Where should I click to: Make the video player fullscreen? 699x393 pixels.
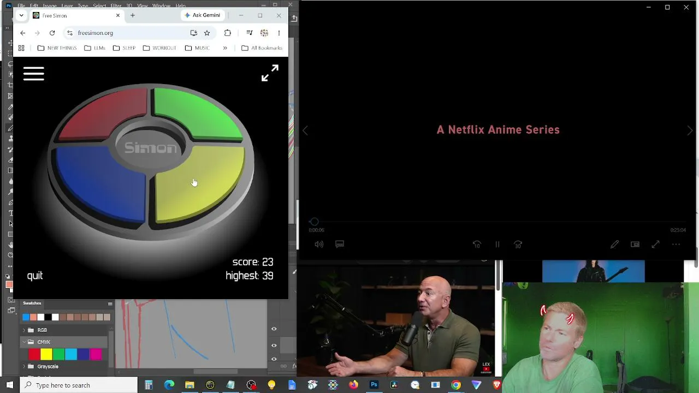pyautogui.click(x=656, y=244)
